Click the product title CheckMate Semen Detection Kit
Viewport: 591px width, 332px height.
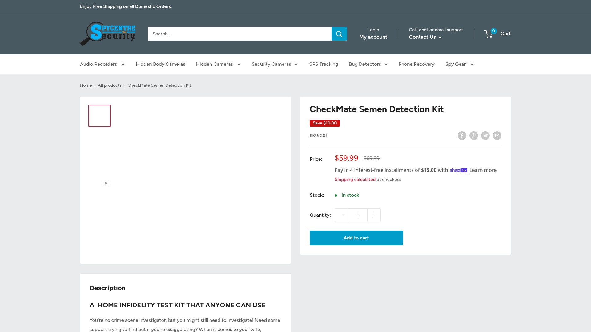pyautogui.click(x=376, y=109)
